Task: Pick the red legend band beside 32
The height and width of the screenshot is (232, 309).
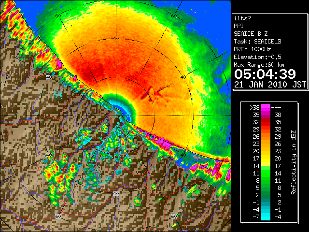Action: point(266,122)
